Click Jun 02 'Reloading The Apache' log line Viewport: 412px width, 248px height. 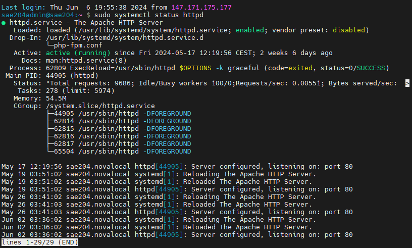pos(159,220)
